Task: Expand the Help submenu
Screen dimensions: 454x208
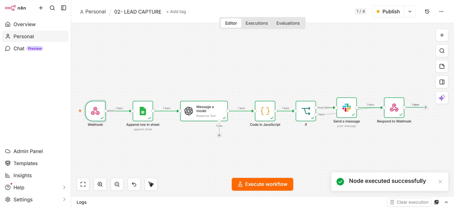Action: tap(64, 188)
